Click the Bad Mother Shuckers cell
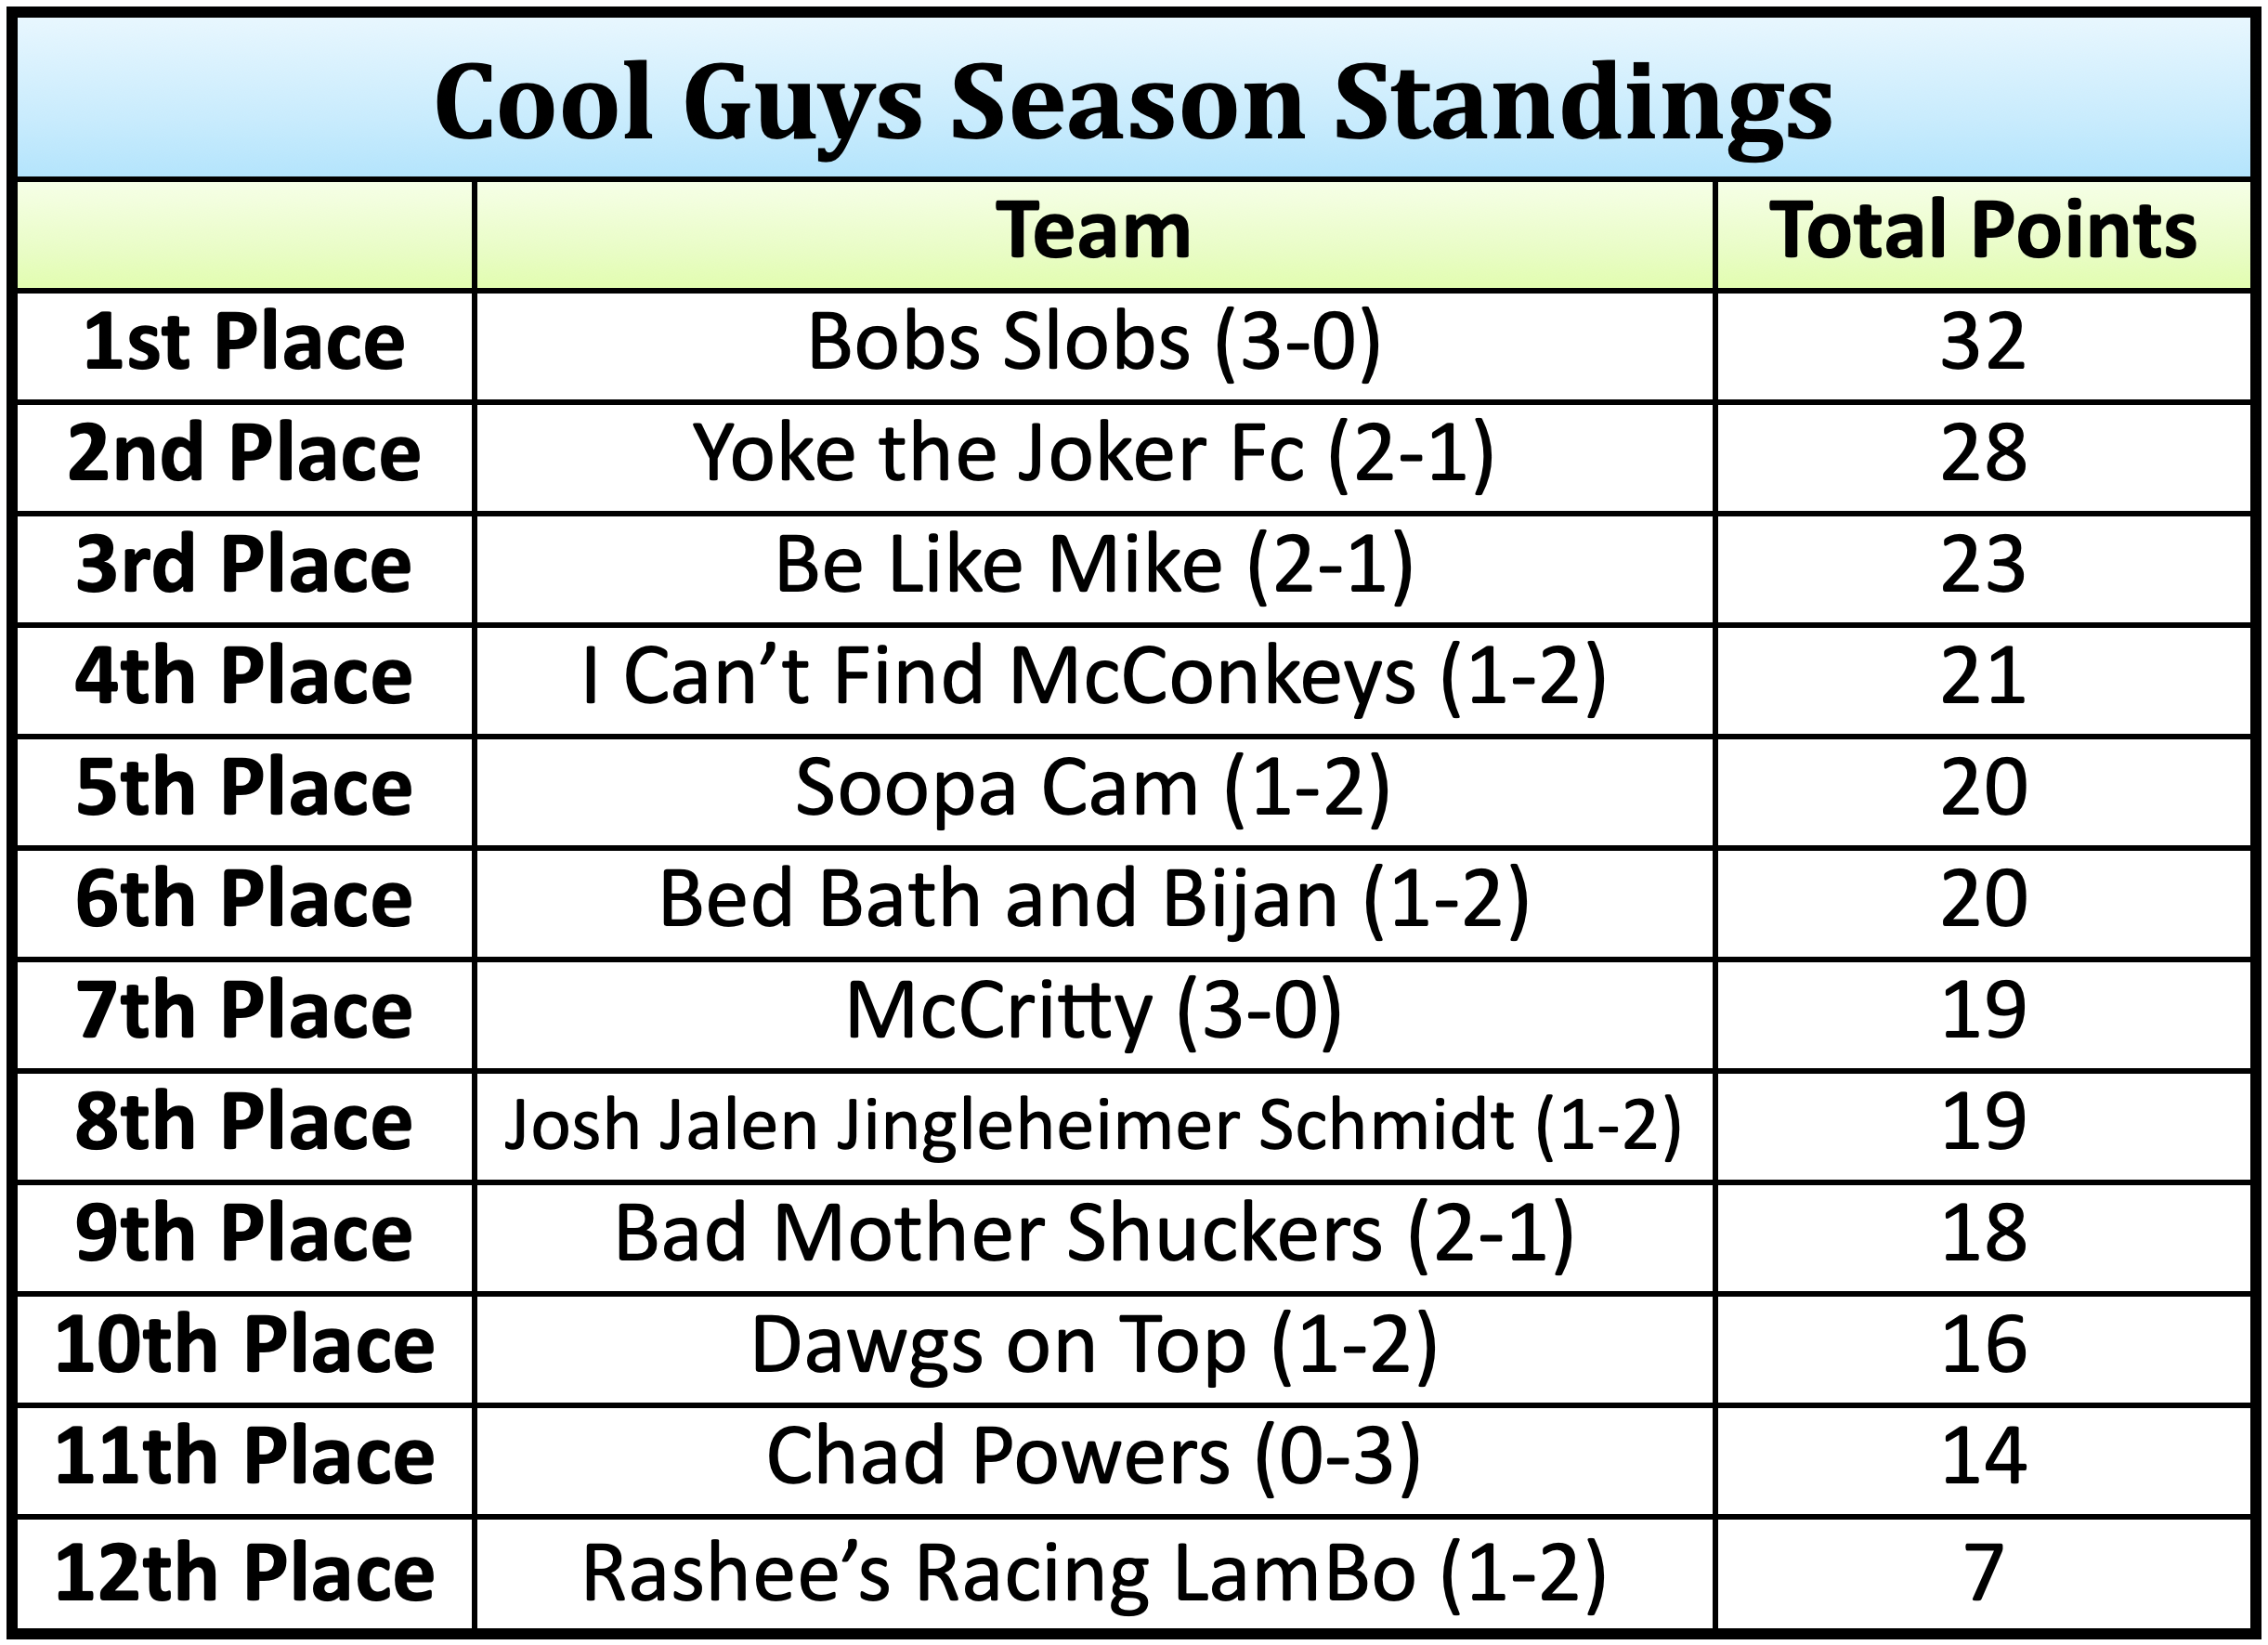This screenshot has width=2268, height=1645. [1093, 1235]
